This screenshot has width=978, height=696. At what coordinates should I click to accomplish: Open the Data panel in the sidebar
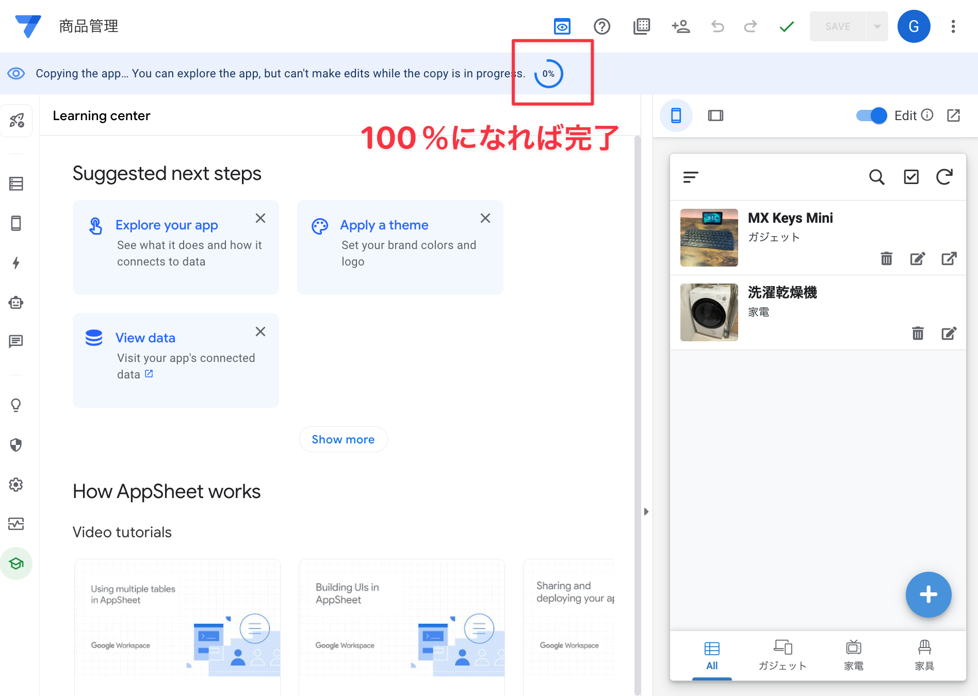[x=17, y=184]
